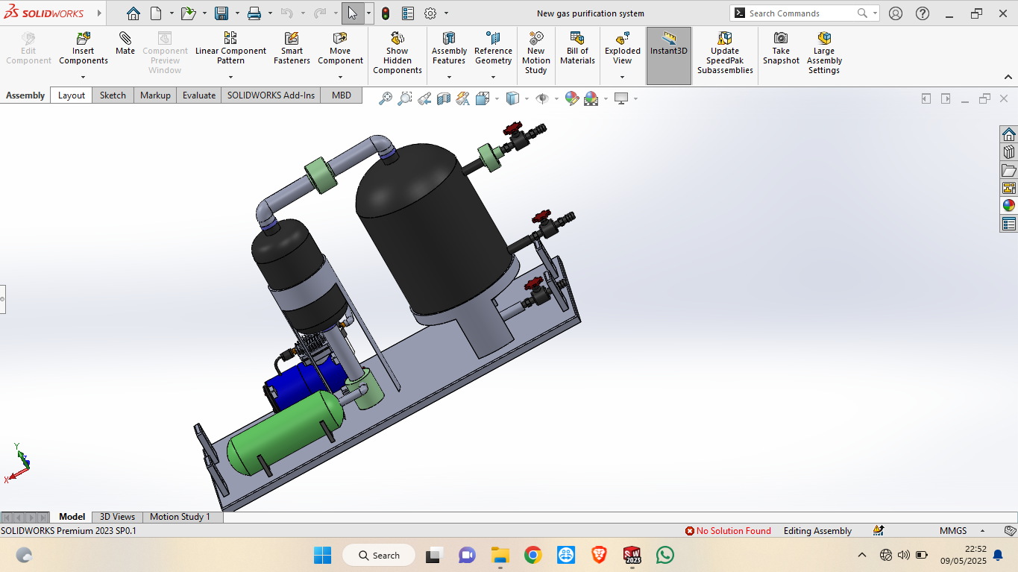Open the Welcome home icon in quick toolbar
This screenshot has height=572, width=1018.
click(x=133, y=13)
